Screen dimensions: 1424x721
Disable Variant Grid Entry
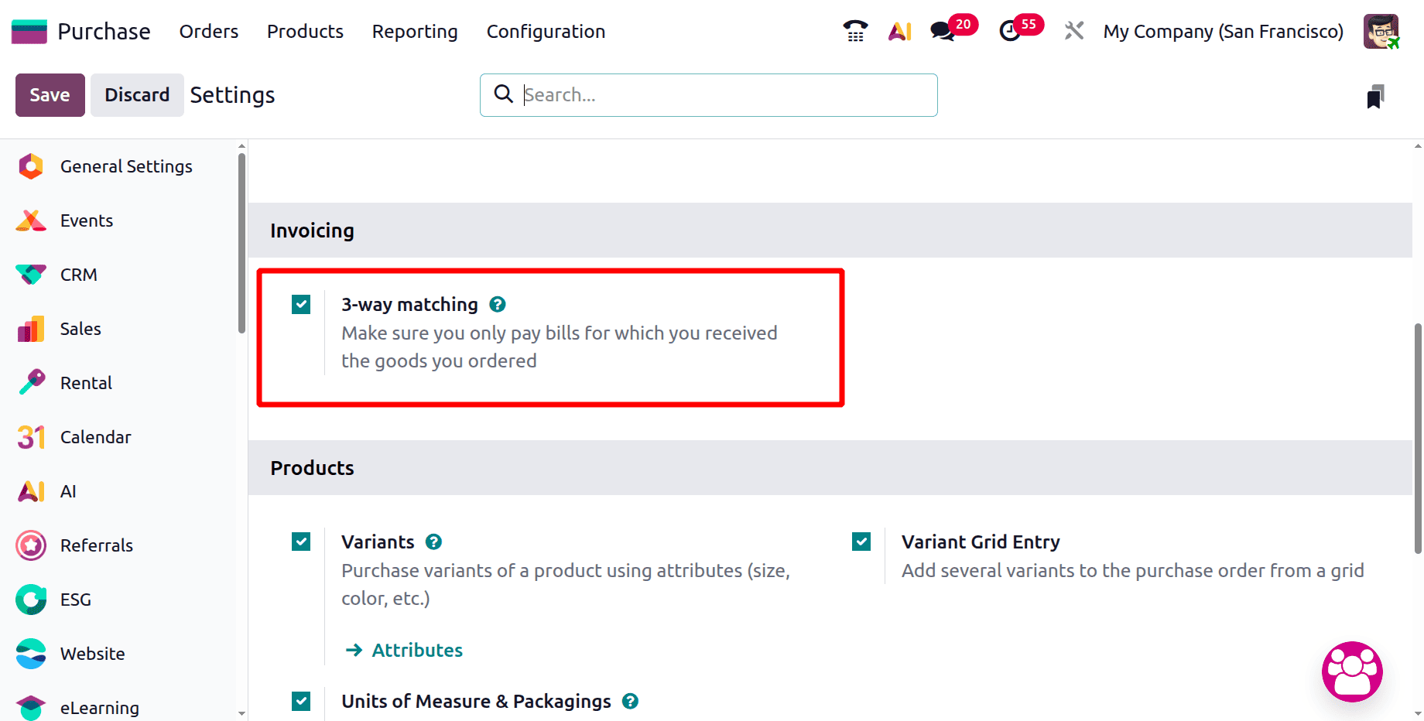pos(861,542)
